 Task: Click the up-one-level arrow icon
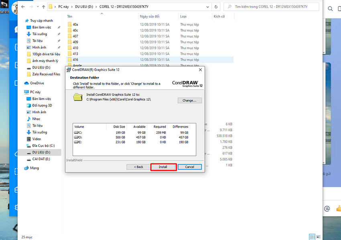[43, 7]
